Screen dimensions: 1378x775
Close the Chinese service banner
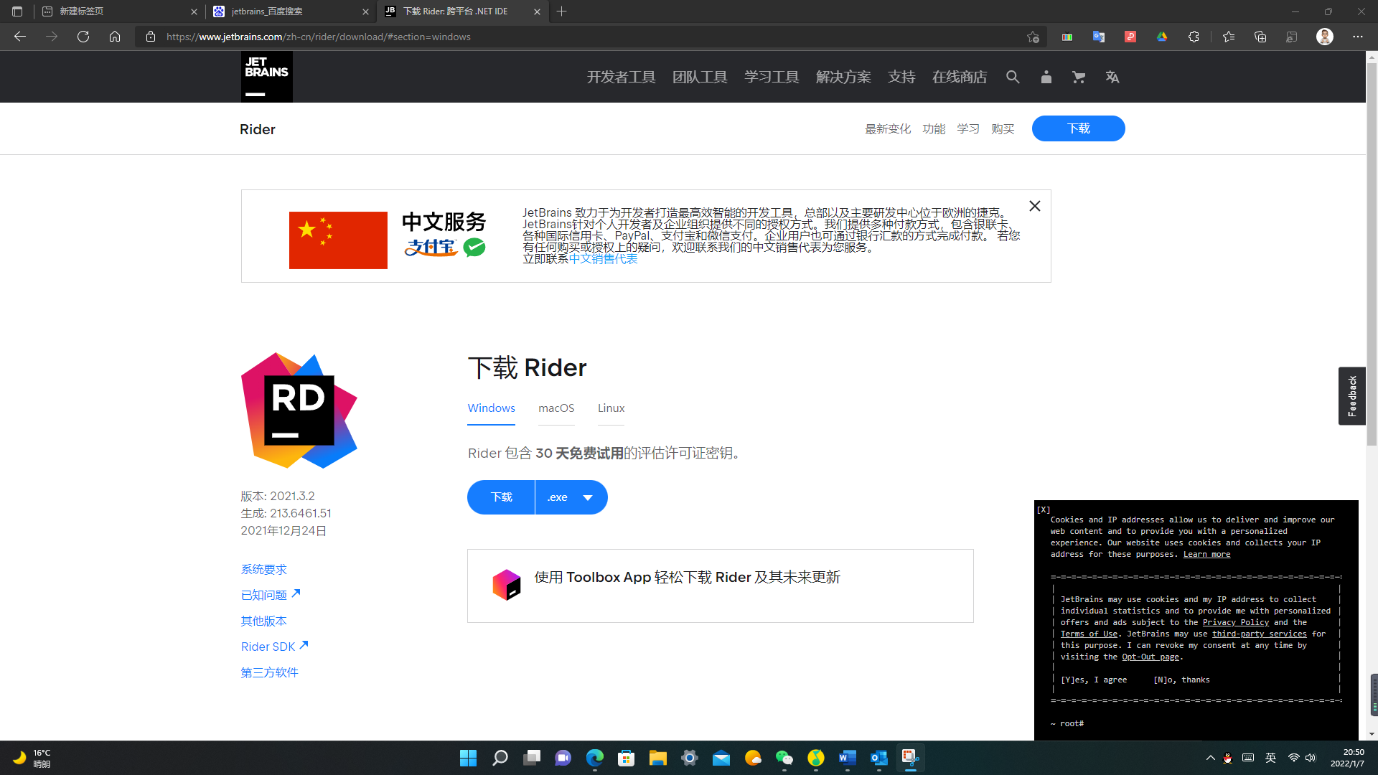pyautogui.click(x=1034, y=206)
